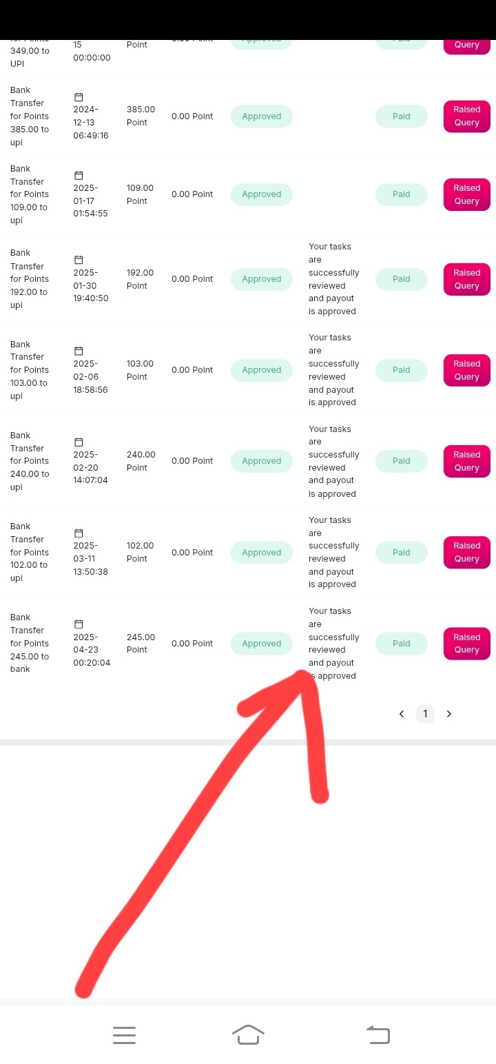Open the recent apps menu icon
The height and width of the screenshot is (1064, 496).
(124, 1034)
